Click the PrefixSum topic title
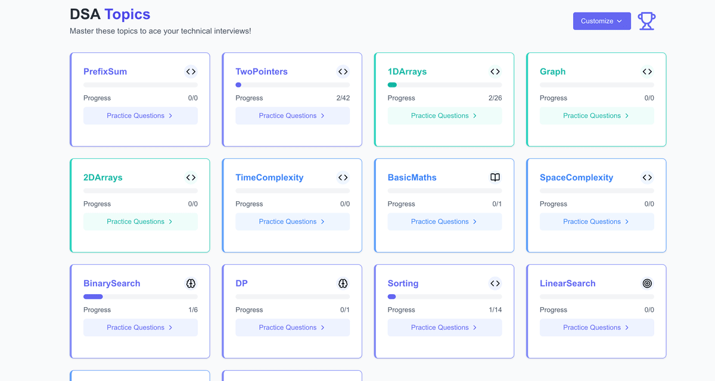715x381 pixels. coord(105,71)
